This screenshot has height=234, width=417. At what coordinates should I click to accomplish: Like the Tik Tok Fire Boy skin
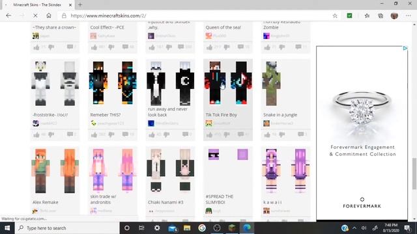click(x=210, y=135)
